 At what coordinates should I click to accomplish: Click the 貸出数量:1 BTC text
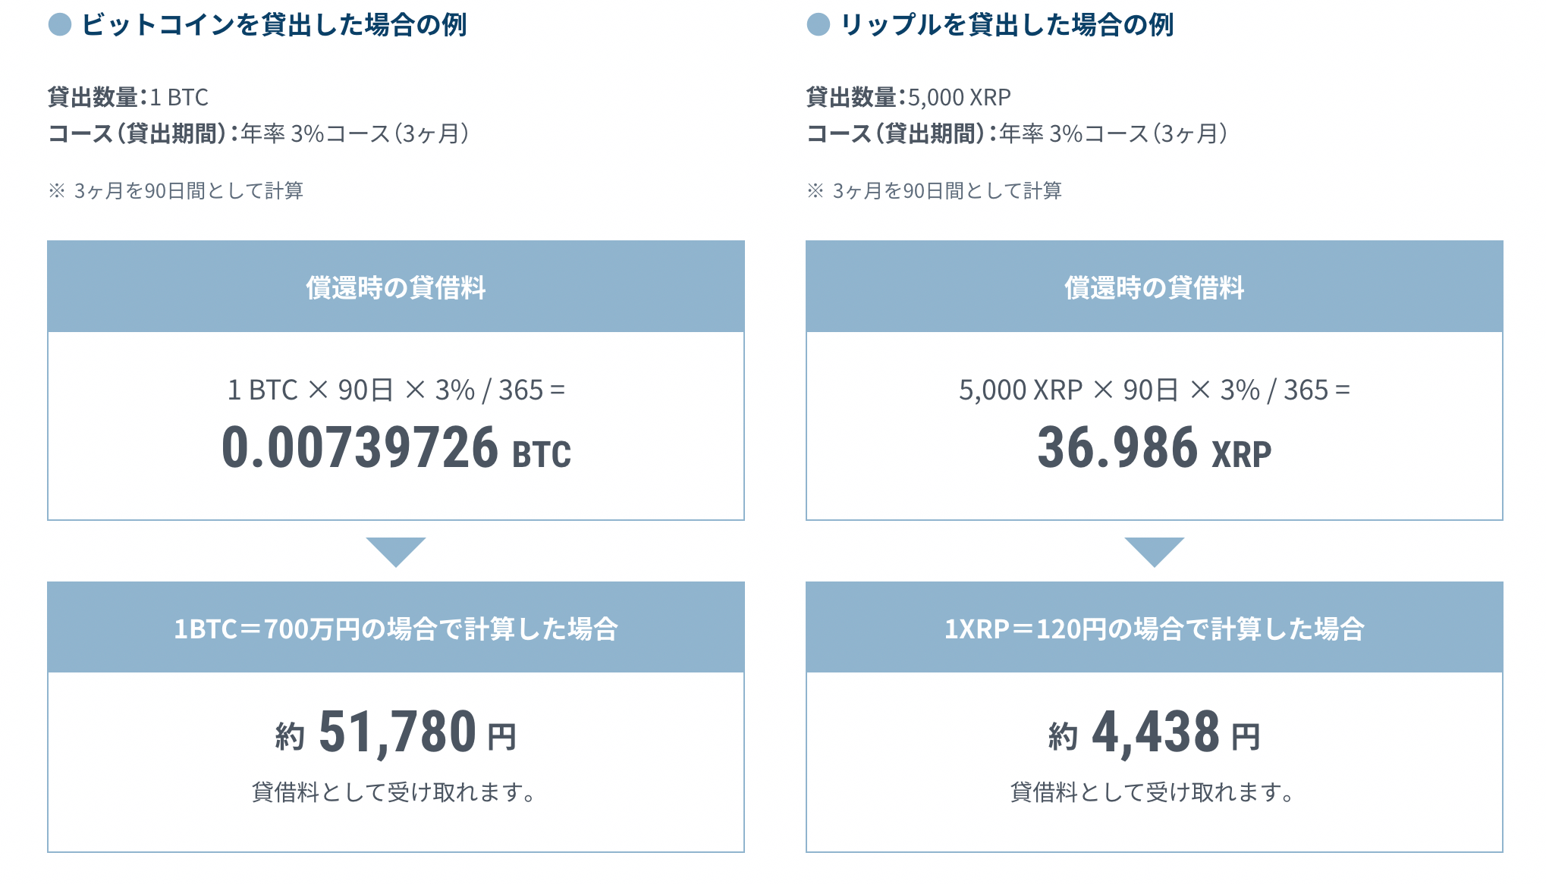click(x=127, y=97)
